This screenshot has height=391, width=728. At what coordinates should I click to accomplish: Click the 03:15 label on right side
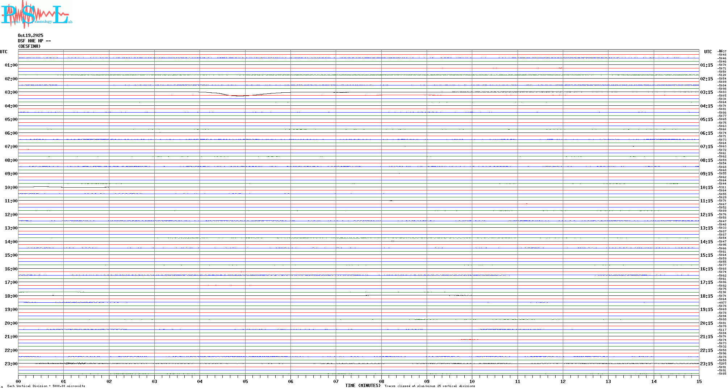click(x=706, y=92)
